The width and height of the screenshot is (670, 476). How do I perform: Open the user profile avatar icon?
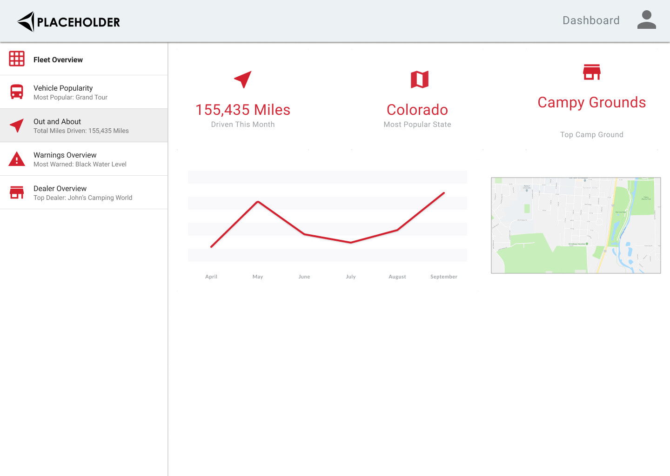coord(646,20)
